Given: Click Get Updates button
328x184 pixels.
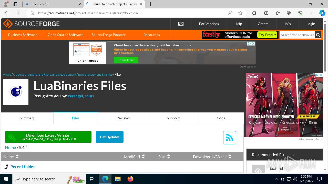Looking at the screenshot, I should (x=110, y=137).
